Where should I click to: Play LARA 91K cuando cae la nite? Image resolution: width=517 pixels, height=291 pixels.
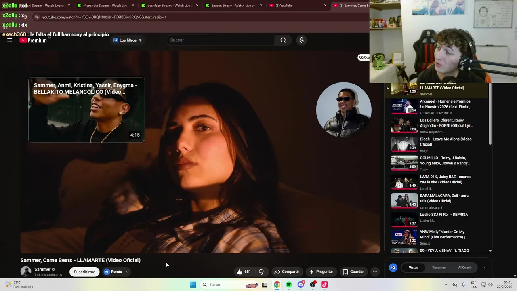pos(439,182)
